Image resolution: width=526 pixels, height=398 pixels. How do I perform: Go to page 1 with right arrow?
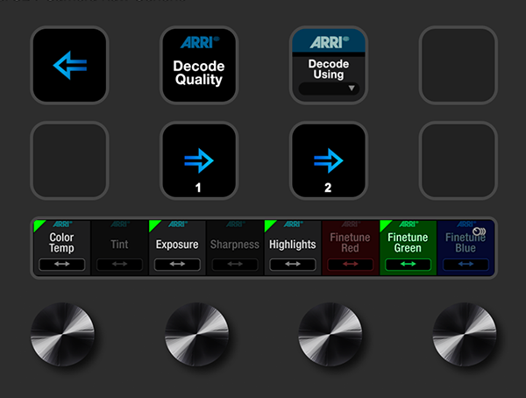click(199, 160)
